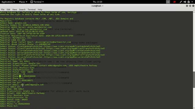This screenshot has width=195, height=109.
Task: Click the http://www.markmonitor.com URL text
Action: 32,29
